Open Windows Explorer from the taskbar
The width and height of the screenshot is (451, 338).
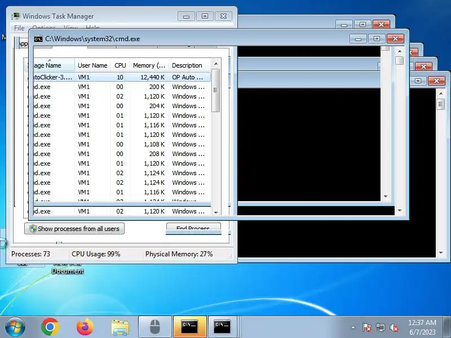[120, 327]
